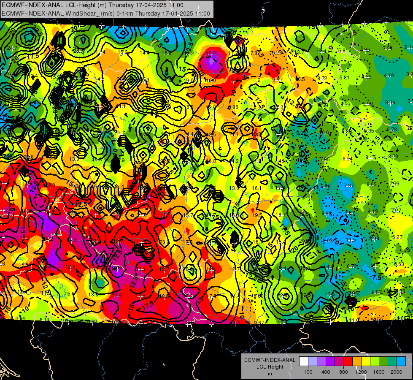
Task: Click the map value 13.7
Action: (x=300, y=52)
